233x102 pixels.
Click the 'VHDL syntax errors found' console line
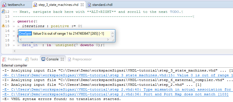point(61,99)
